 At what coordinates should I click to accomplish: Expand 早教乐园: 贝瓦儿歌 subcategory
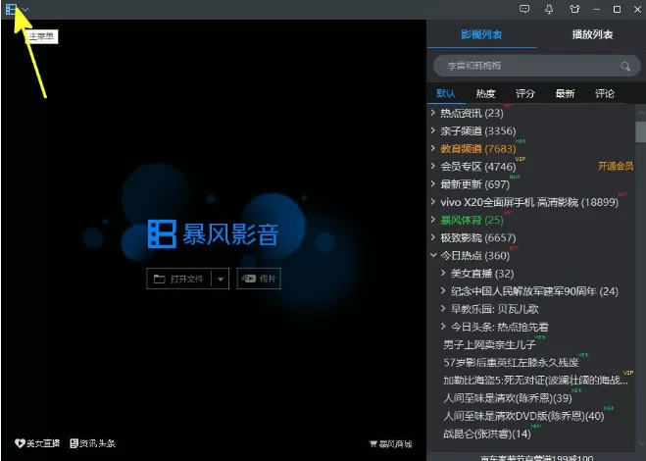pos(443,308)
